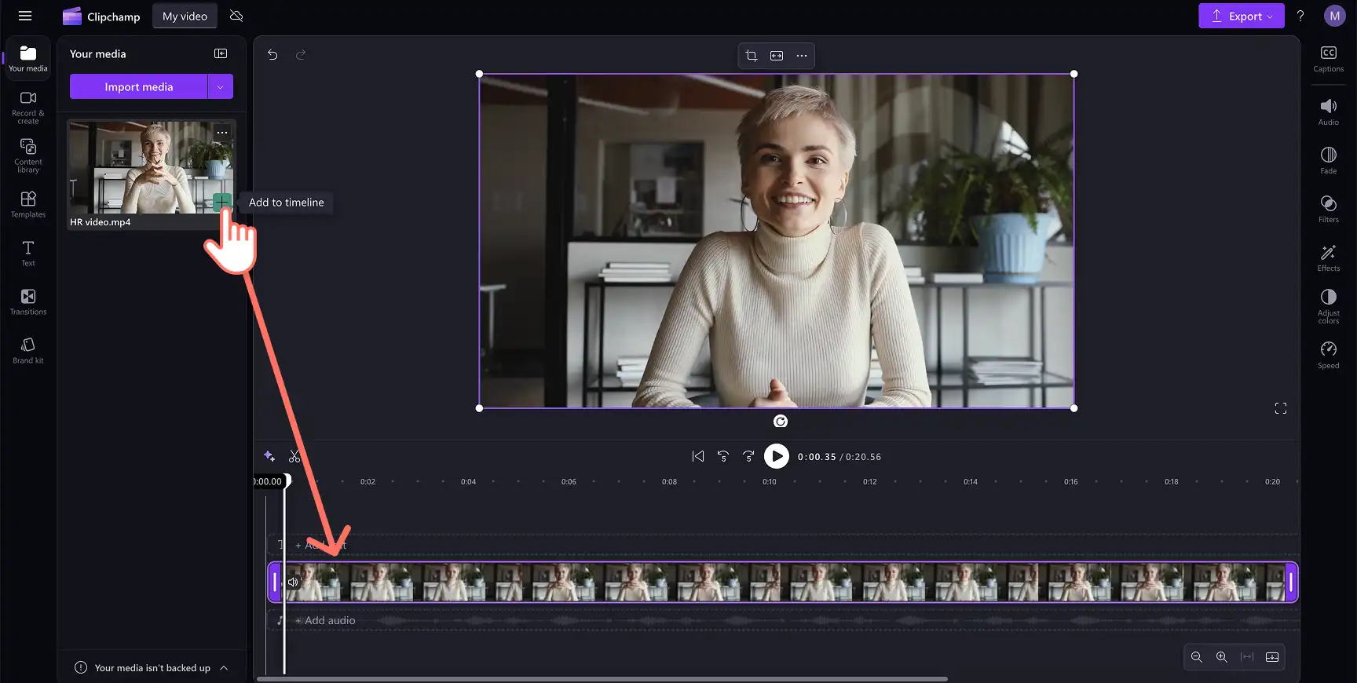Open the Filters panel
This screenshot has height=683, width=1357.
[x=1329, y=209]
